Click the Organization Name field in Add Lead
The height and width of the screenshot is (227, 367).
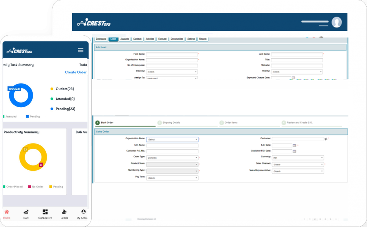click(x=172, y=60)
